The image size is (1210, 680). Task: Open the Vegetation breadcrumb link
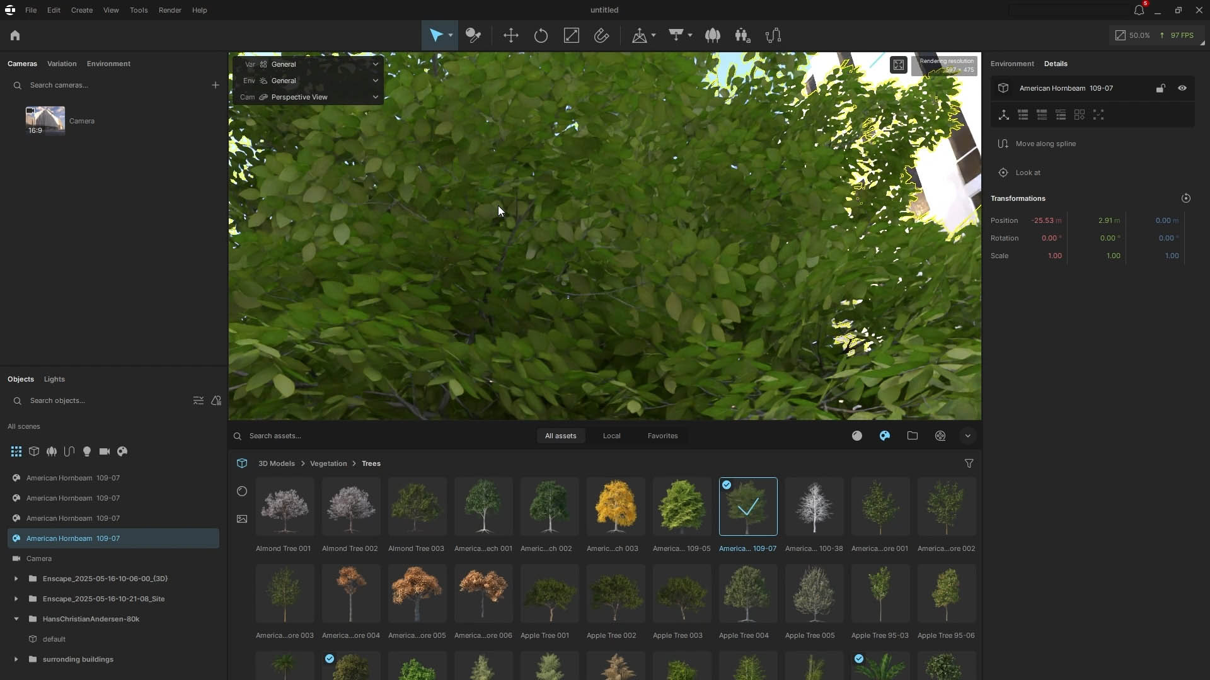328,463
